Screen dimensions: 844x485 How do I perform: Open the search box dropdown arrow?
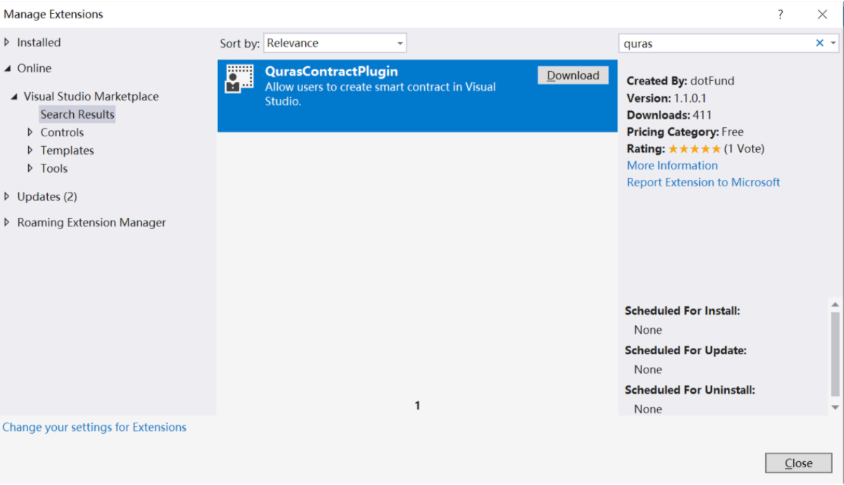[834, 43]
